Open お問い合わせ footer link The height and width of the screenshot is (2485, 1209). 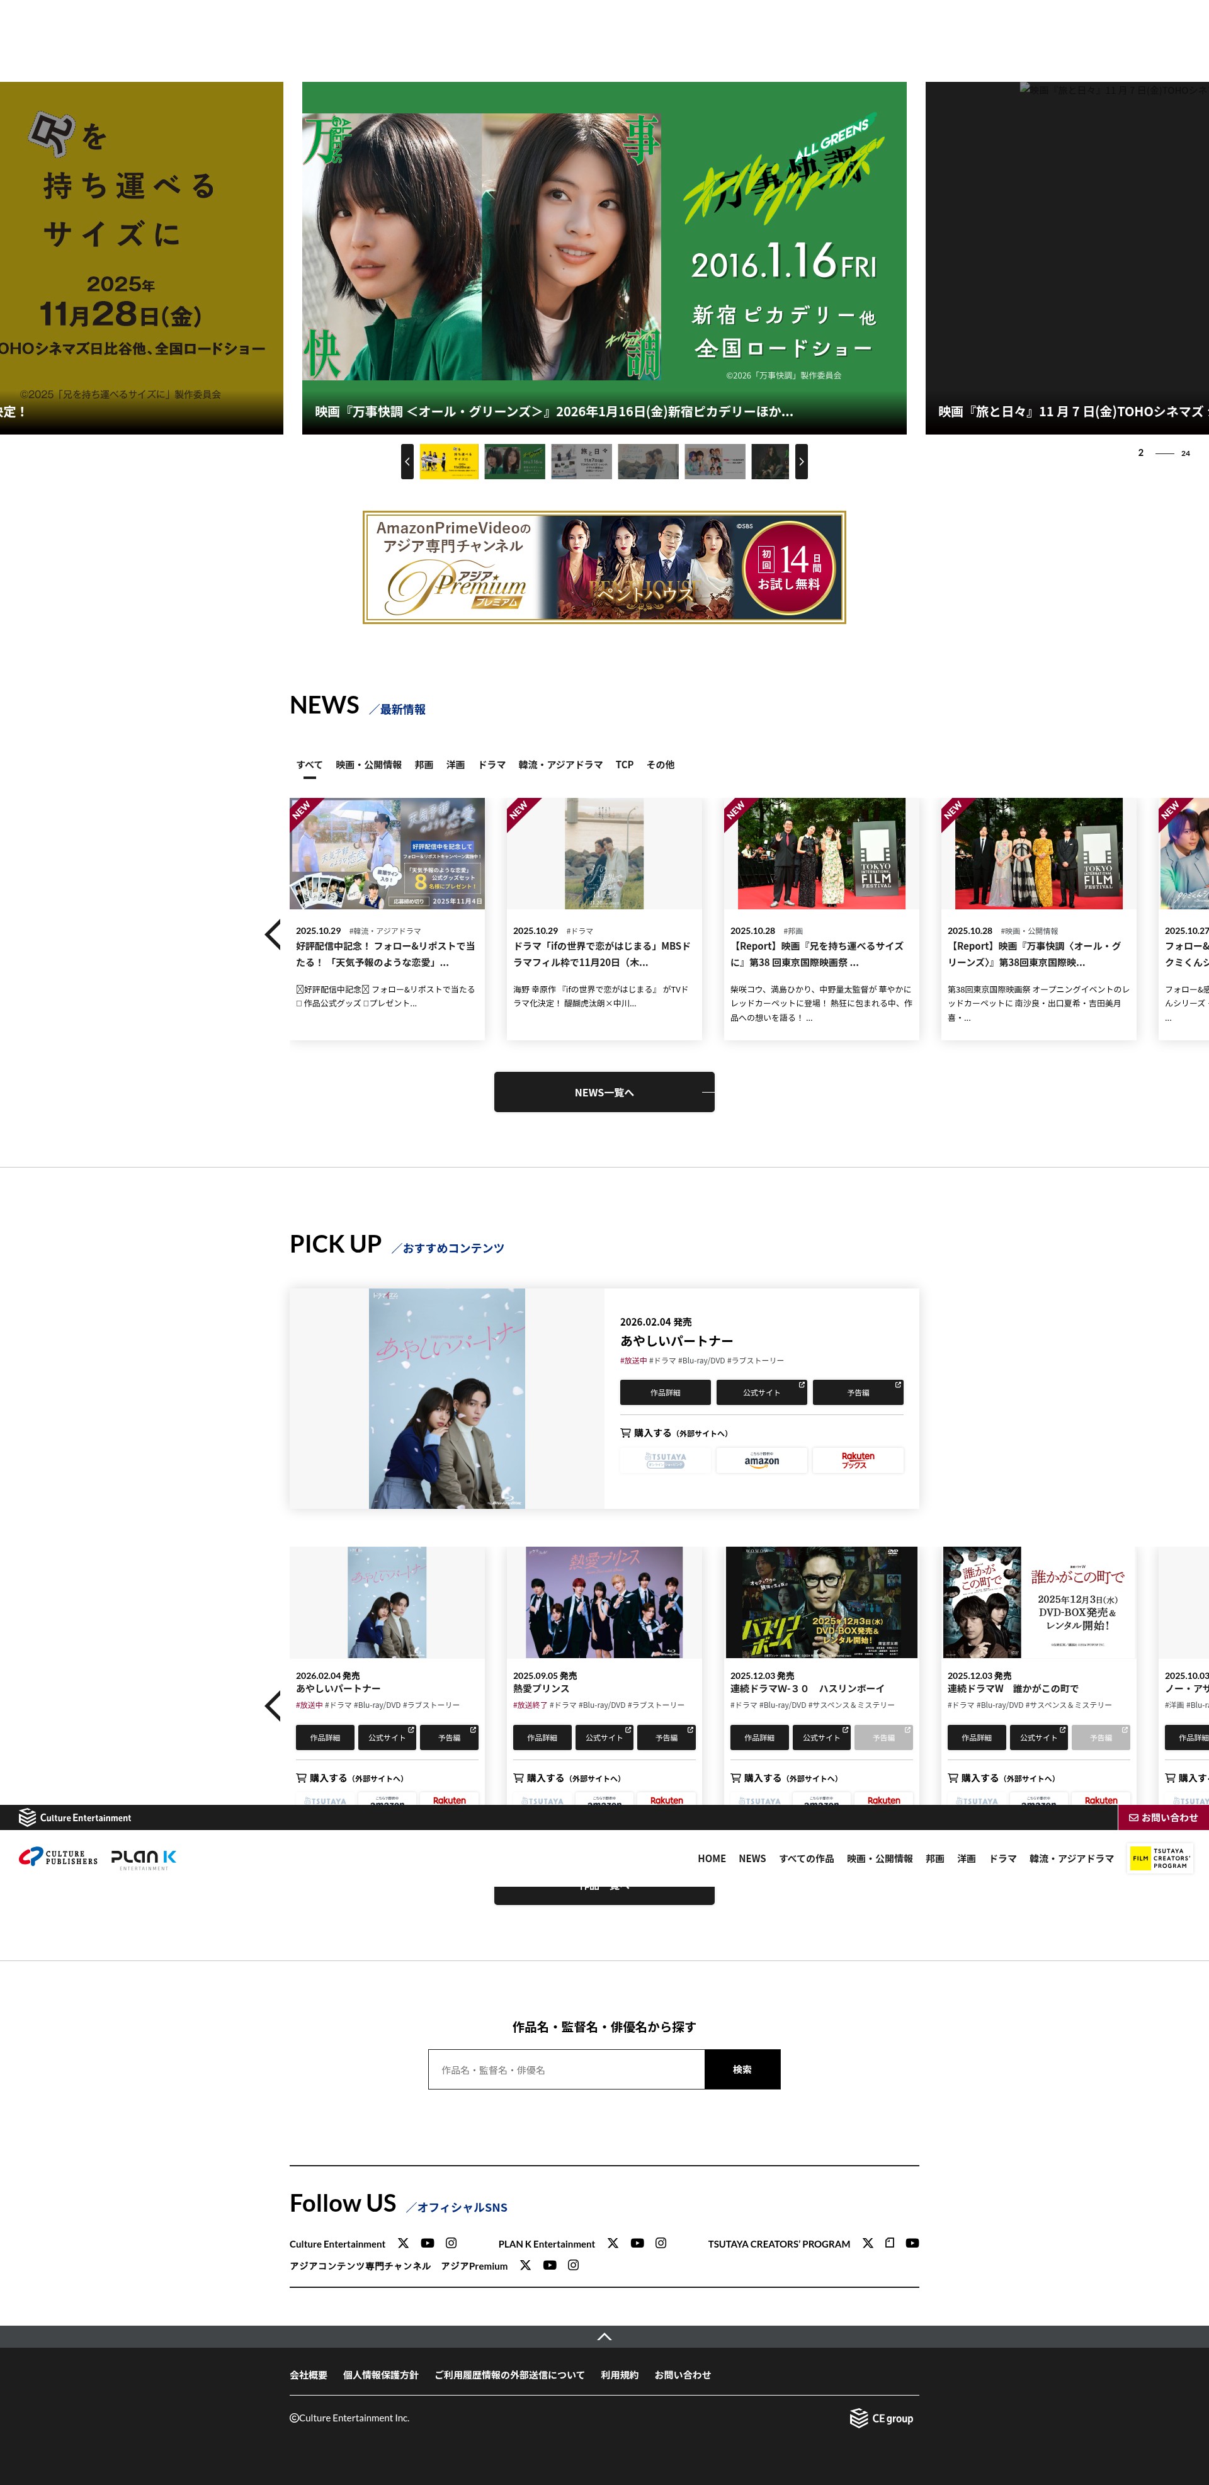click(682, 2375)
